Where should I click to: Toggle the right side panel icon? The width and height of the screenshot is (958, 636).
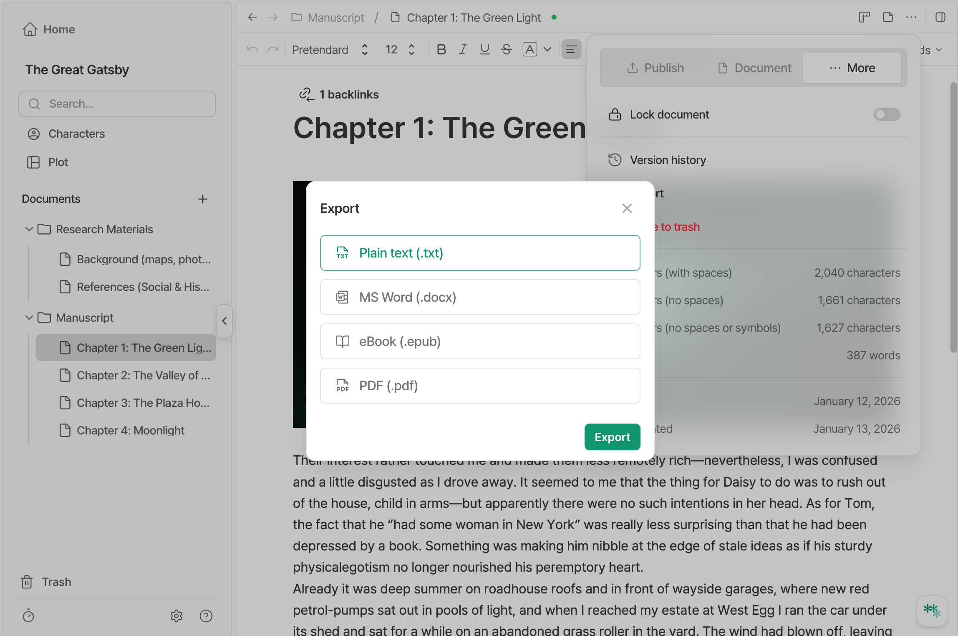[x=940, y=17]
